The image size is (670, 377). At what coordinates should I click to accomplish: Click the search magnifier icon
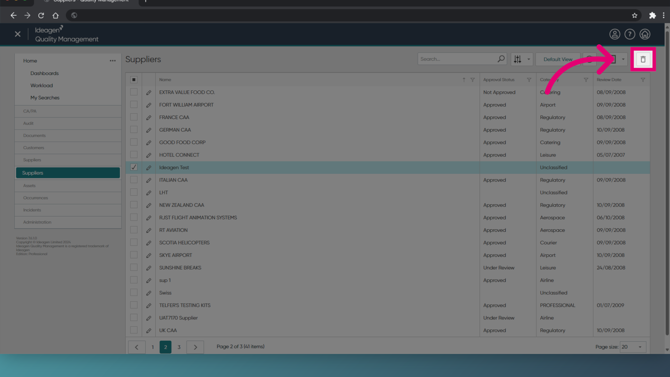(x=501, y=59)
